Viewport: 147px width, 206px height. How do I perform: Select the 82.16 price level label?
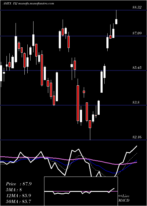pyautogui.click(x=137, y=137)
